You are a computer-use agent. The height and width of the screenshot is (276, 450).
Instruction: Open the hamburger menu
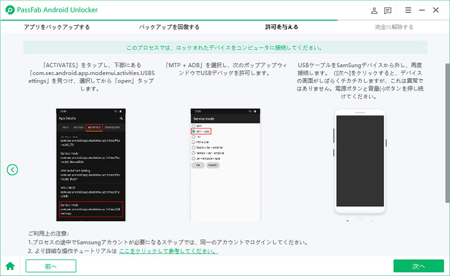coord(408,10)
